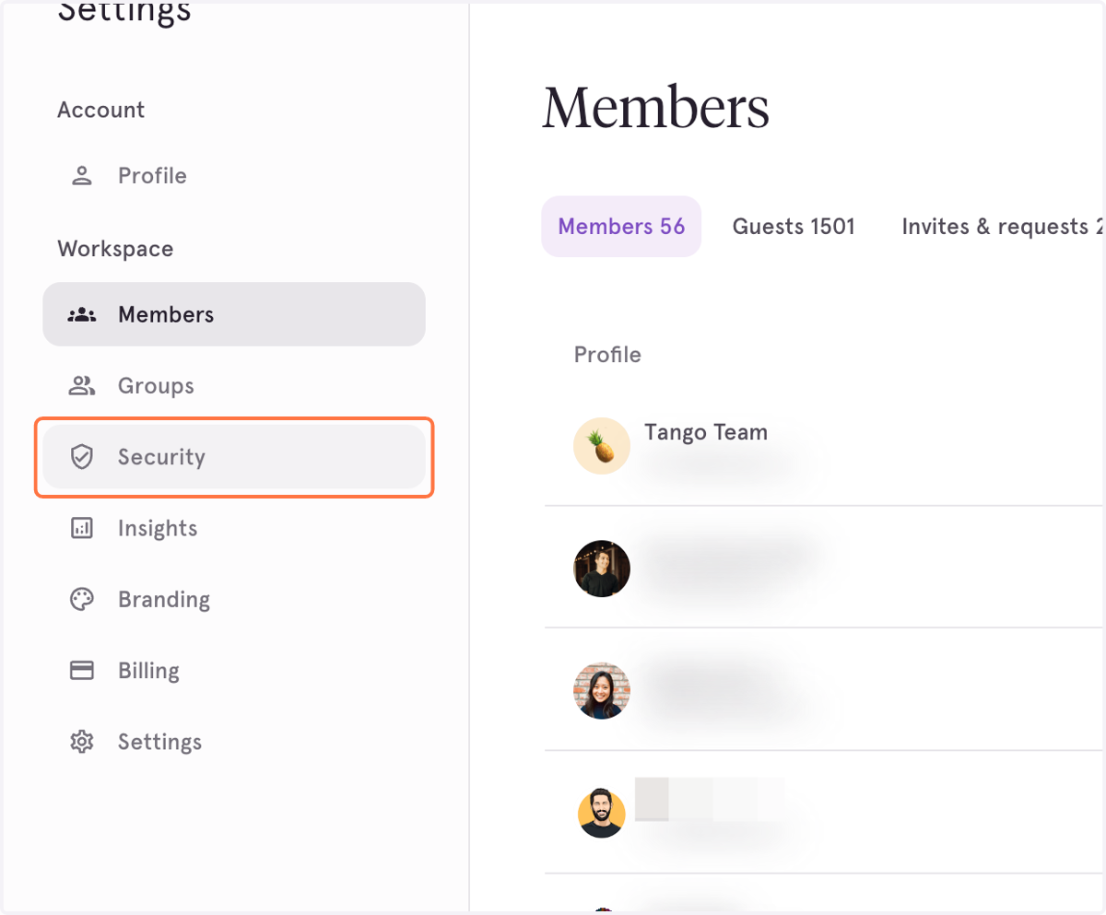This screenshot has height=915, width=1106.
Task: Click the Account section label
Action: (x=101, y=110)
